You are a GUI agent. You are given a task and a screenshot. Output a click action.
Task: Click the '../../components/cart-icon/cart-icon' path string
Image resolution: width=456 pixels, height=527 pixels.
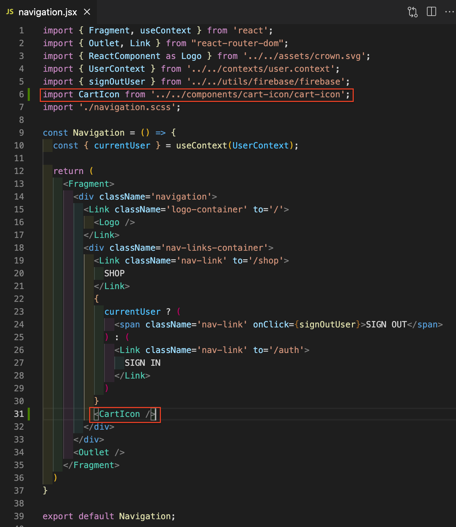(248, 94)
